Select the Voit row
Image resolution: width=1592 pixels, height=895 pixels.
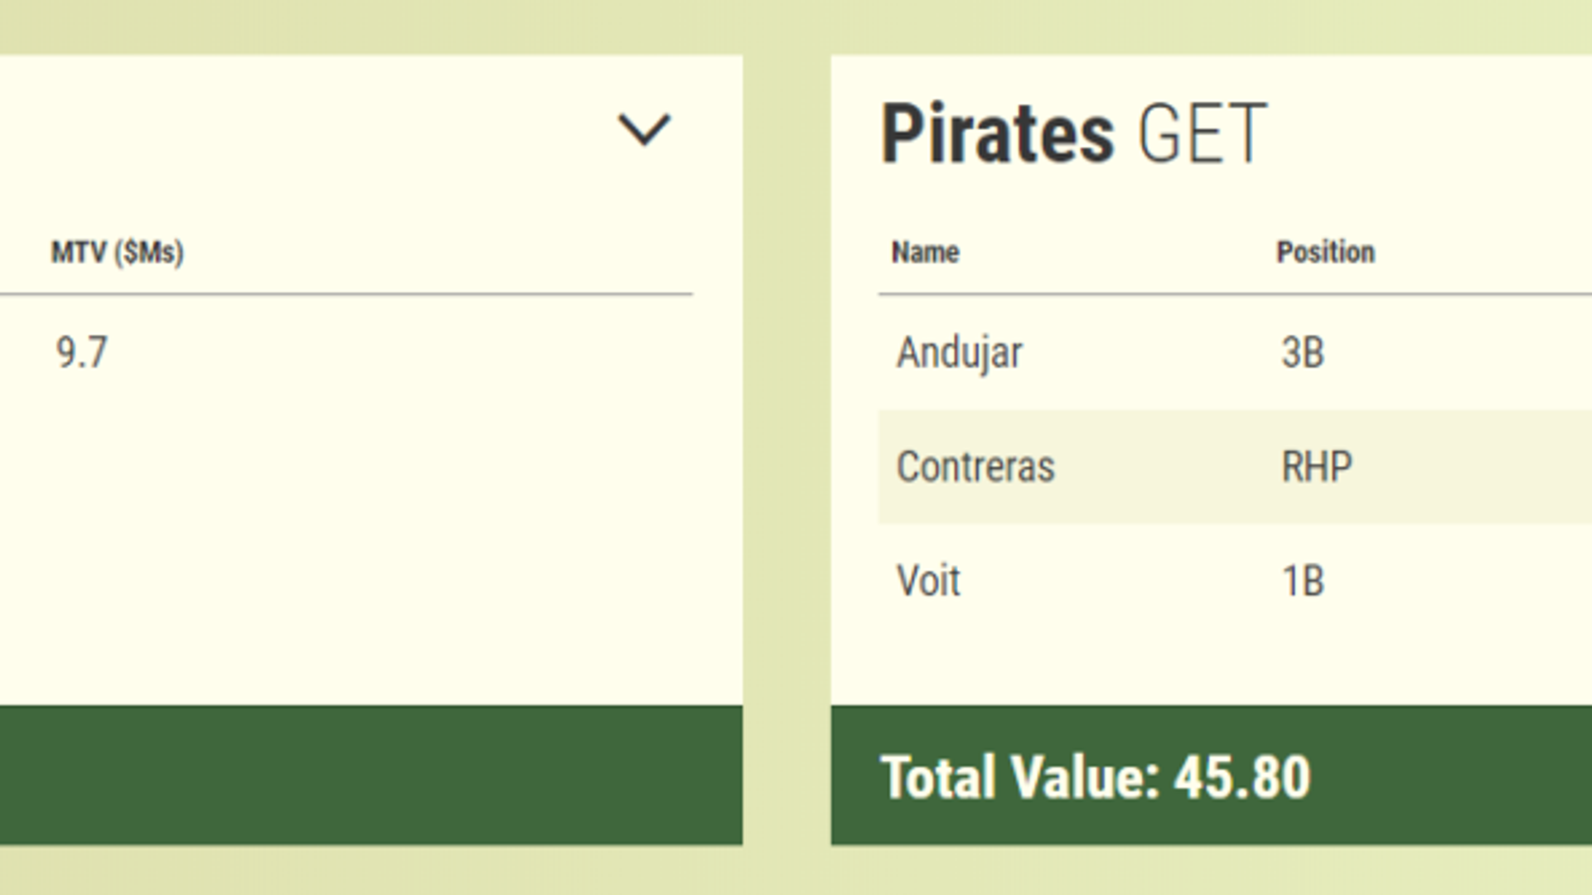[x=1160, y=580]
